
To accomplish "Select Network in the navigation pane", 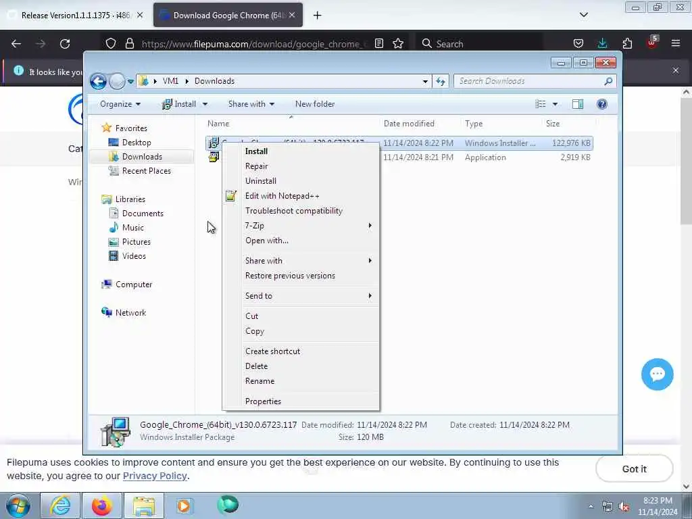I will pyautogui.click(x=130, y=313).
